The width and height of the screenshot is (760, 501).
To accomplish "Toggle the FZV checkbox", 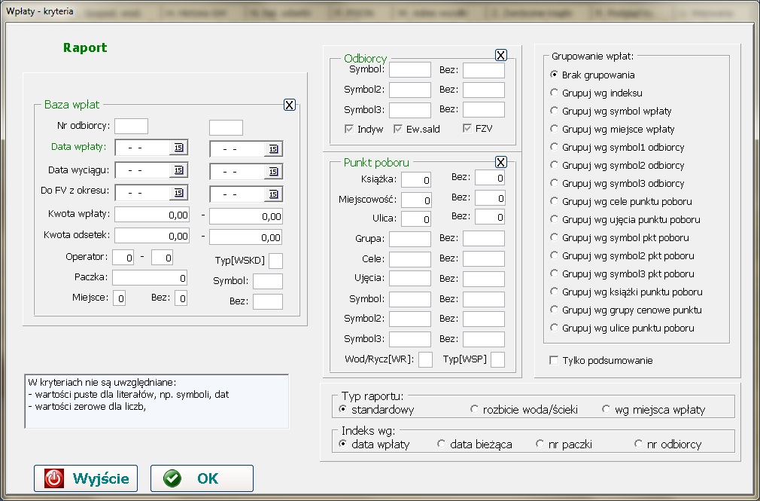I will coord(467,129).
